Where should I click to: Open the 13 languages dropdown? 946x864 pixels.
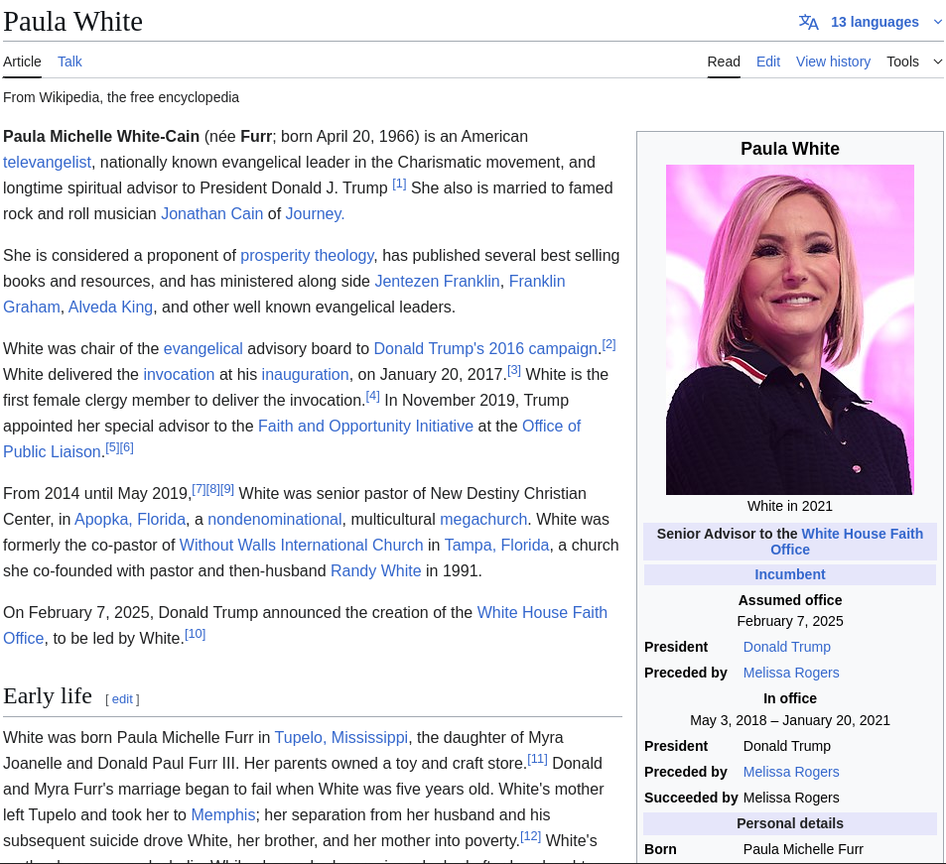[875, 22]
